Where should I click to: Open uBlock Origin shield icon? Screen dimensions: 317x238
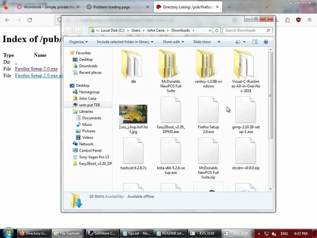[298, 20]
